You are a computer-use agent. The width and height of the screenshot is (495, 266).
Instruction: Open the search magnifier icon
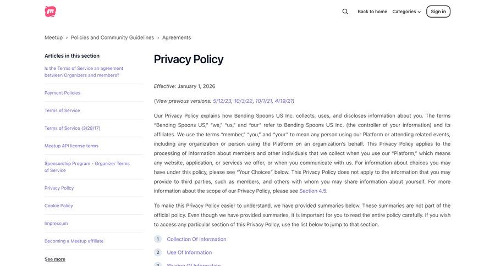pos(345,12)
